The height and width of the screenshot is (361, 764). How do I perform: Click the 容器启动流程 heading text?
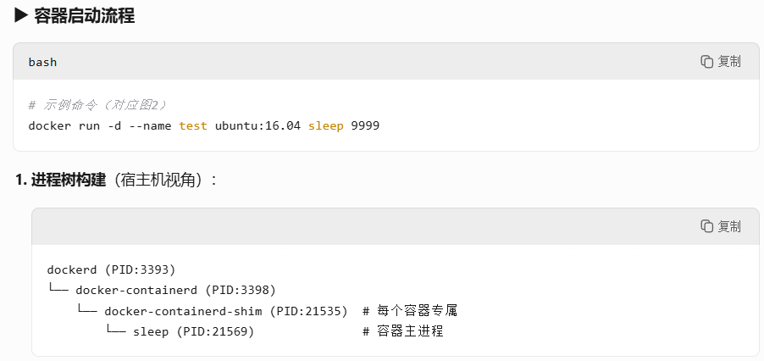[84, 15]
